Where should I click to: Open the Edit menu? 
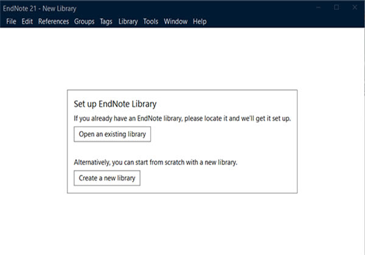(27, 21)
